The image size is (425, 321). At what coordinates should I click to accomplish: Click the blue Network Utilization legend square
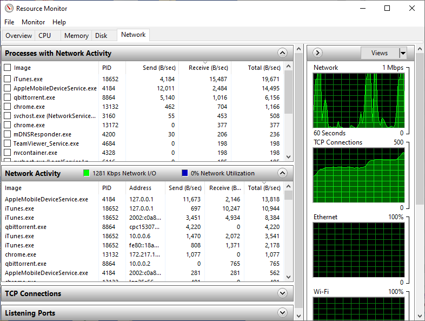(x=184, y=173)
